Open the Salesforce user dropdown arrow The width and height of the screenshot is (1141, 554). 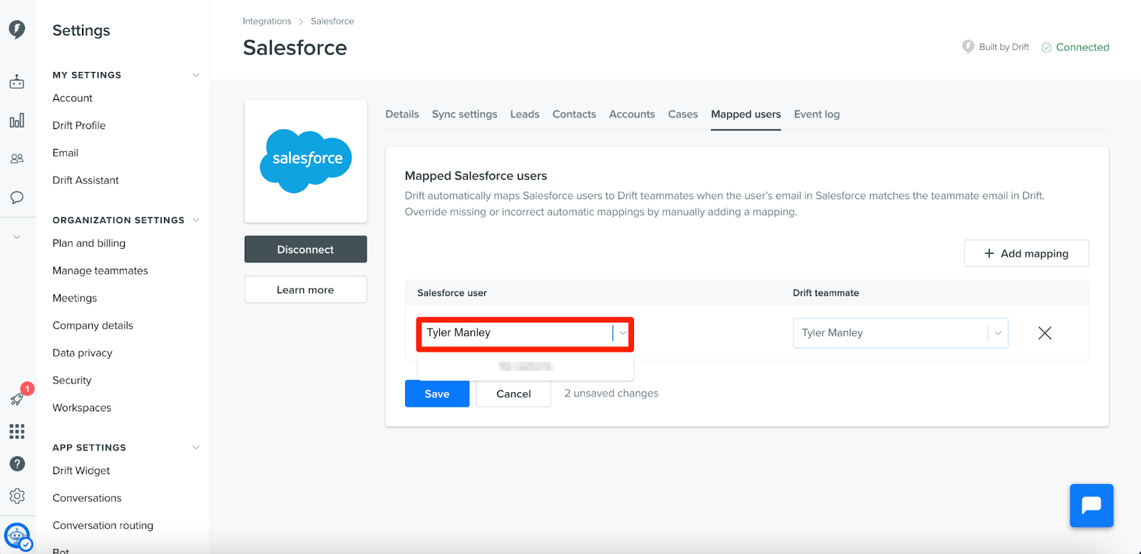pyautogui.click(x=623, y=333)
